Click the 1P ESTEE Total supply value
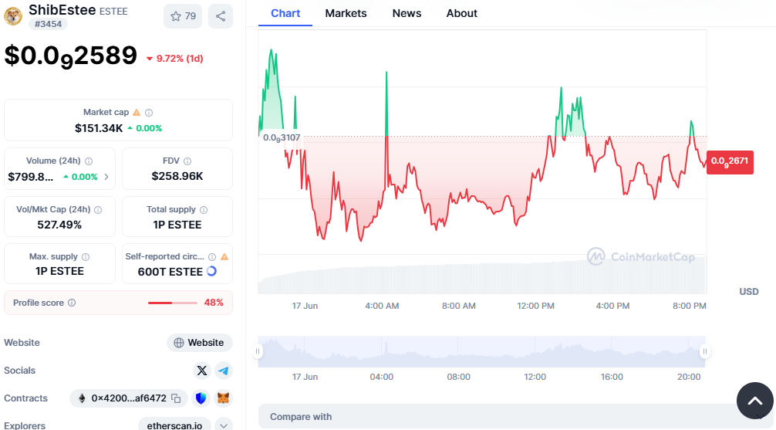Image resolution: width=776 pixels, height=430 pixels. pyautogui.click(x=177, y=225)
